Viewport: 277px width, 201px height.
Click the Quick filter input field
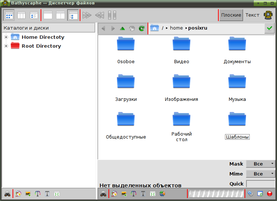coord(260,184)
